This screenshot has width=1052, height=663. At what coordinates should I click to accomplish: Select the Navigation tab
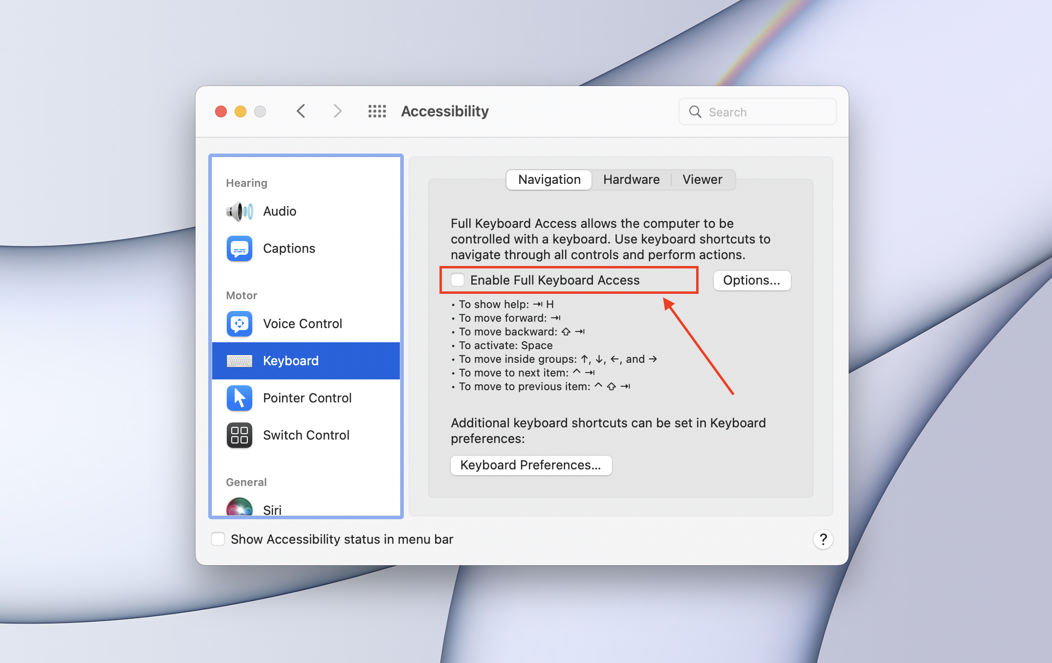pyautogui.click(x=549, y=179)
